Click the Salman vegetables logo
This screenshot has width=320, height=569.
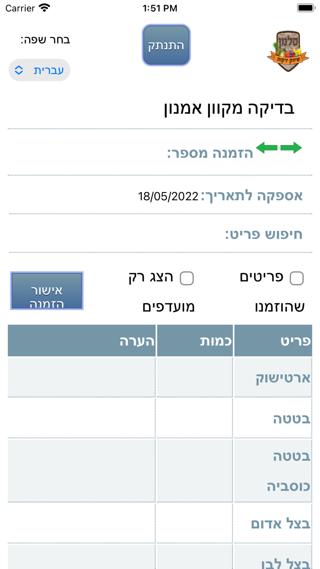point(288,51)
